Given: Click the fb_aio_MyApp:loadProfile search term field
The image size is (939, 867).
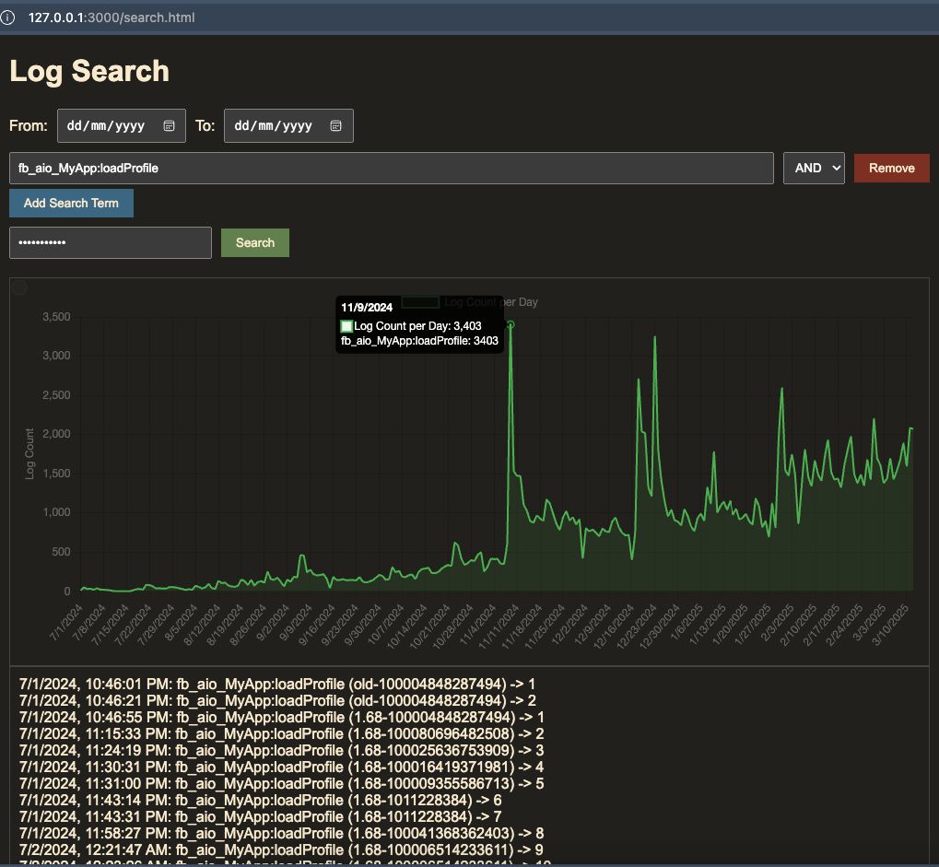Looking at the screenshot, I should (392, 169).
